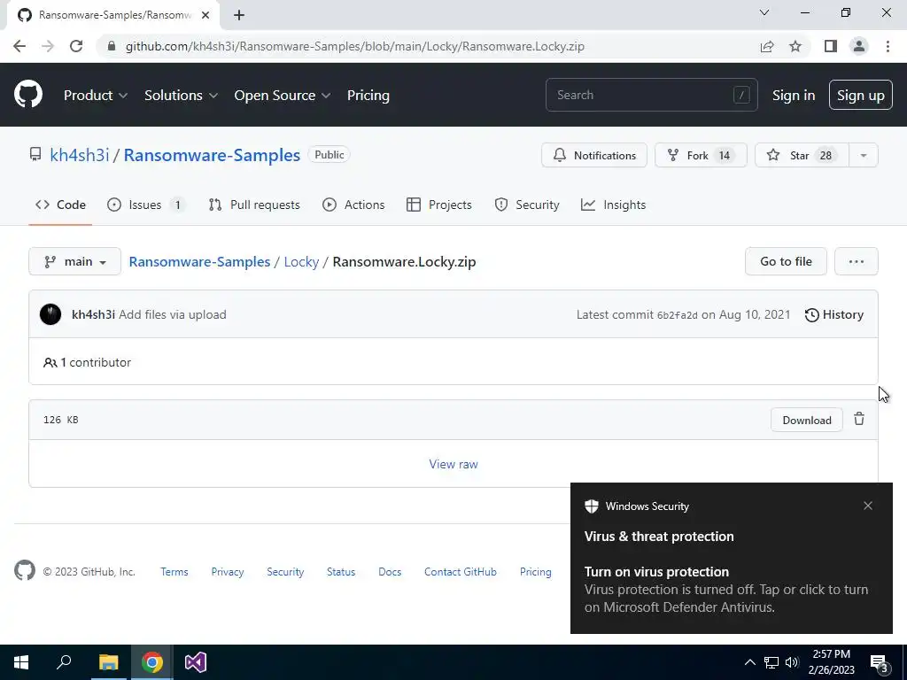This screenshot has width=907, height=680.
Task: Fork the repository
Action: (701, 155)
